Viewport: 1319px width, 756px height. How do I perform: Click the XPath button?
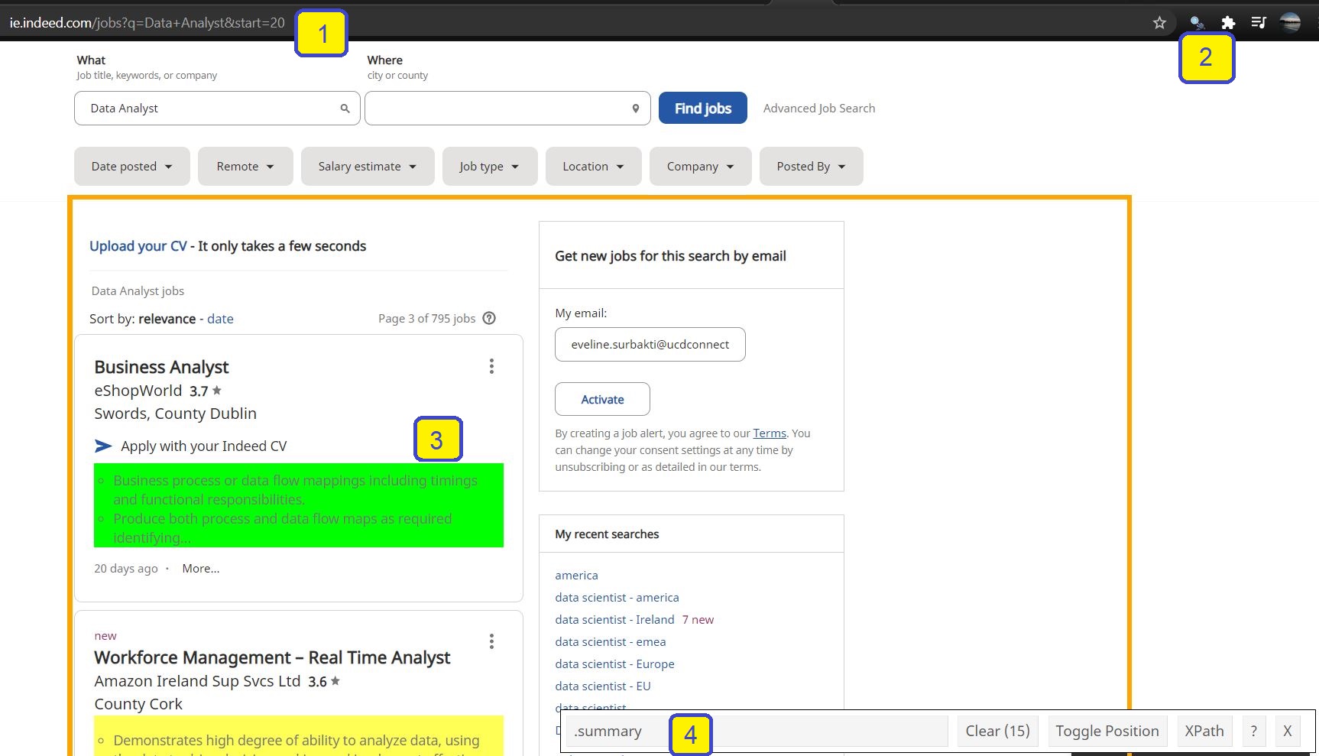click(x=1204, y=732)
